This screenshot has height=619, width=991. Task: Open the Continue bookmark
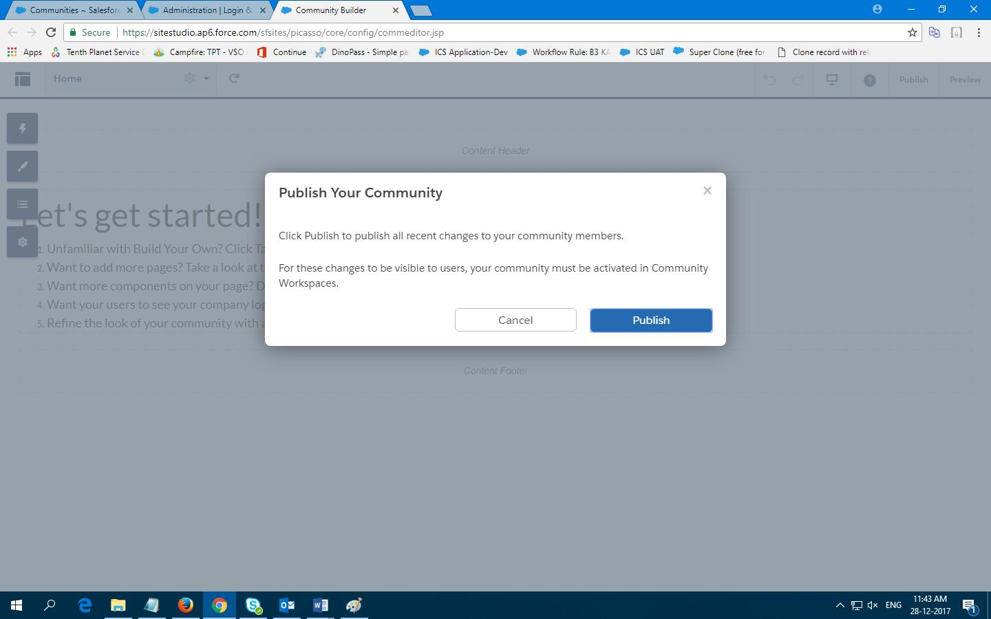coord(281,52)
